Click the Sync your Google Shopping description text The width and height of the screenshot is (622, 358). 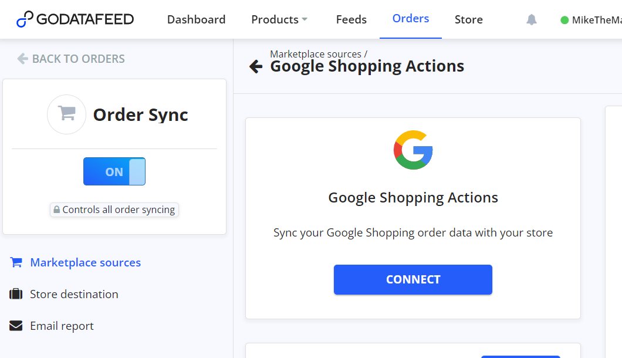413,232
